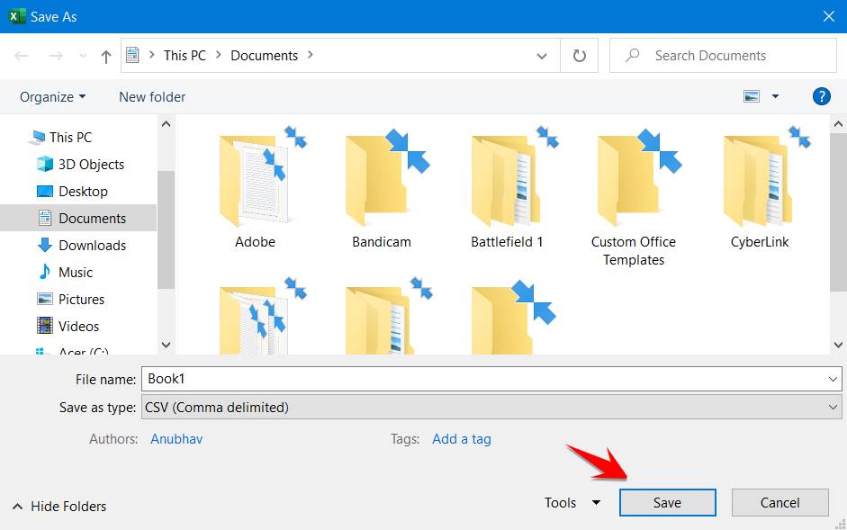Open Pictures in navigation pane

click(x=81, y=300)
